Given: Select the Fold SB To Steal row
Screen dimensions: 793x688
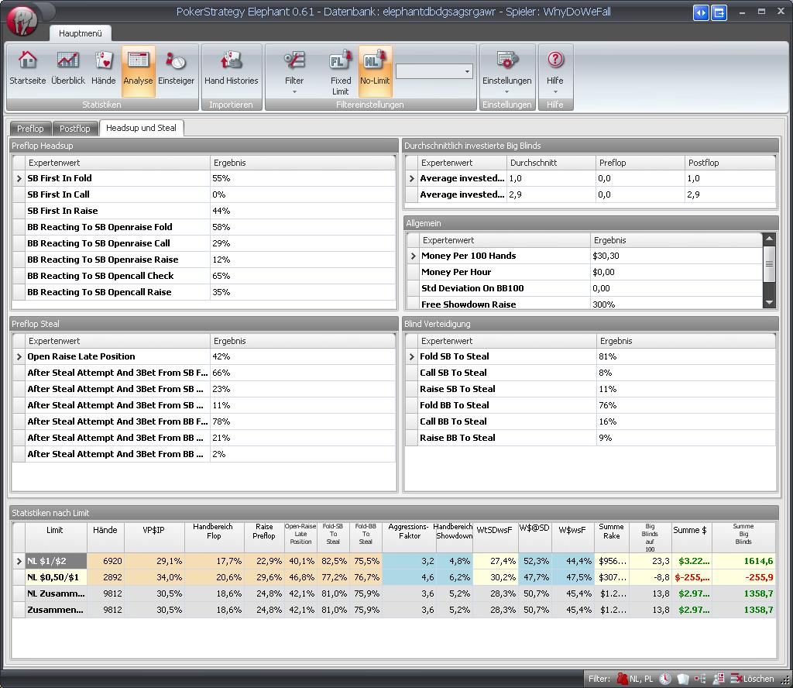Looking at the screenshot, I should pos(590,356).
